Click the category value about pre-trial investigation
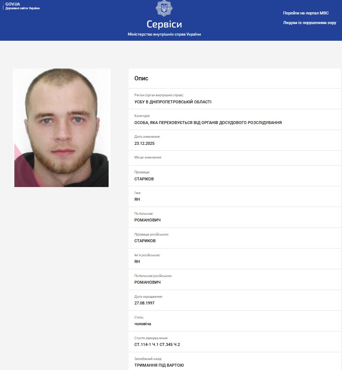This screenshot has width=342, height=370. (208, 123)
